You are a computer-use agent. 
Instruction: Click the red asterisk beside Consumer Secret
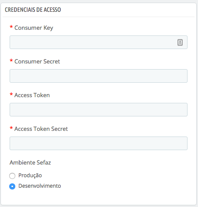[x=11, y=61]
